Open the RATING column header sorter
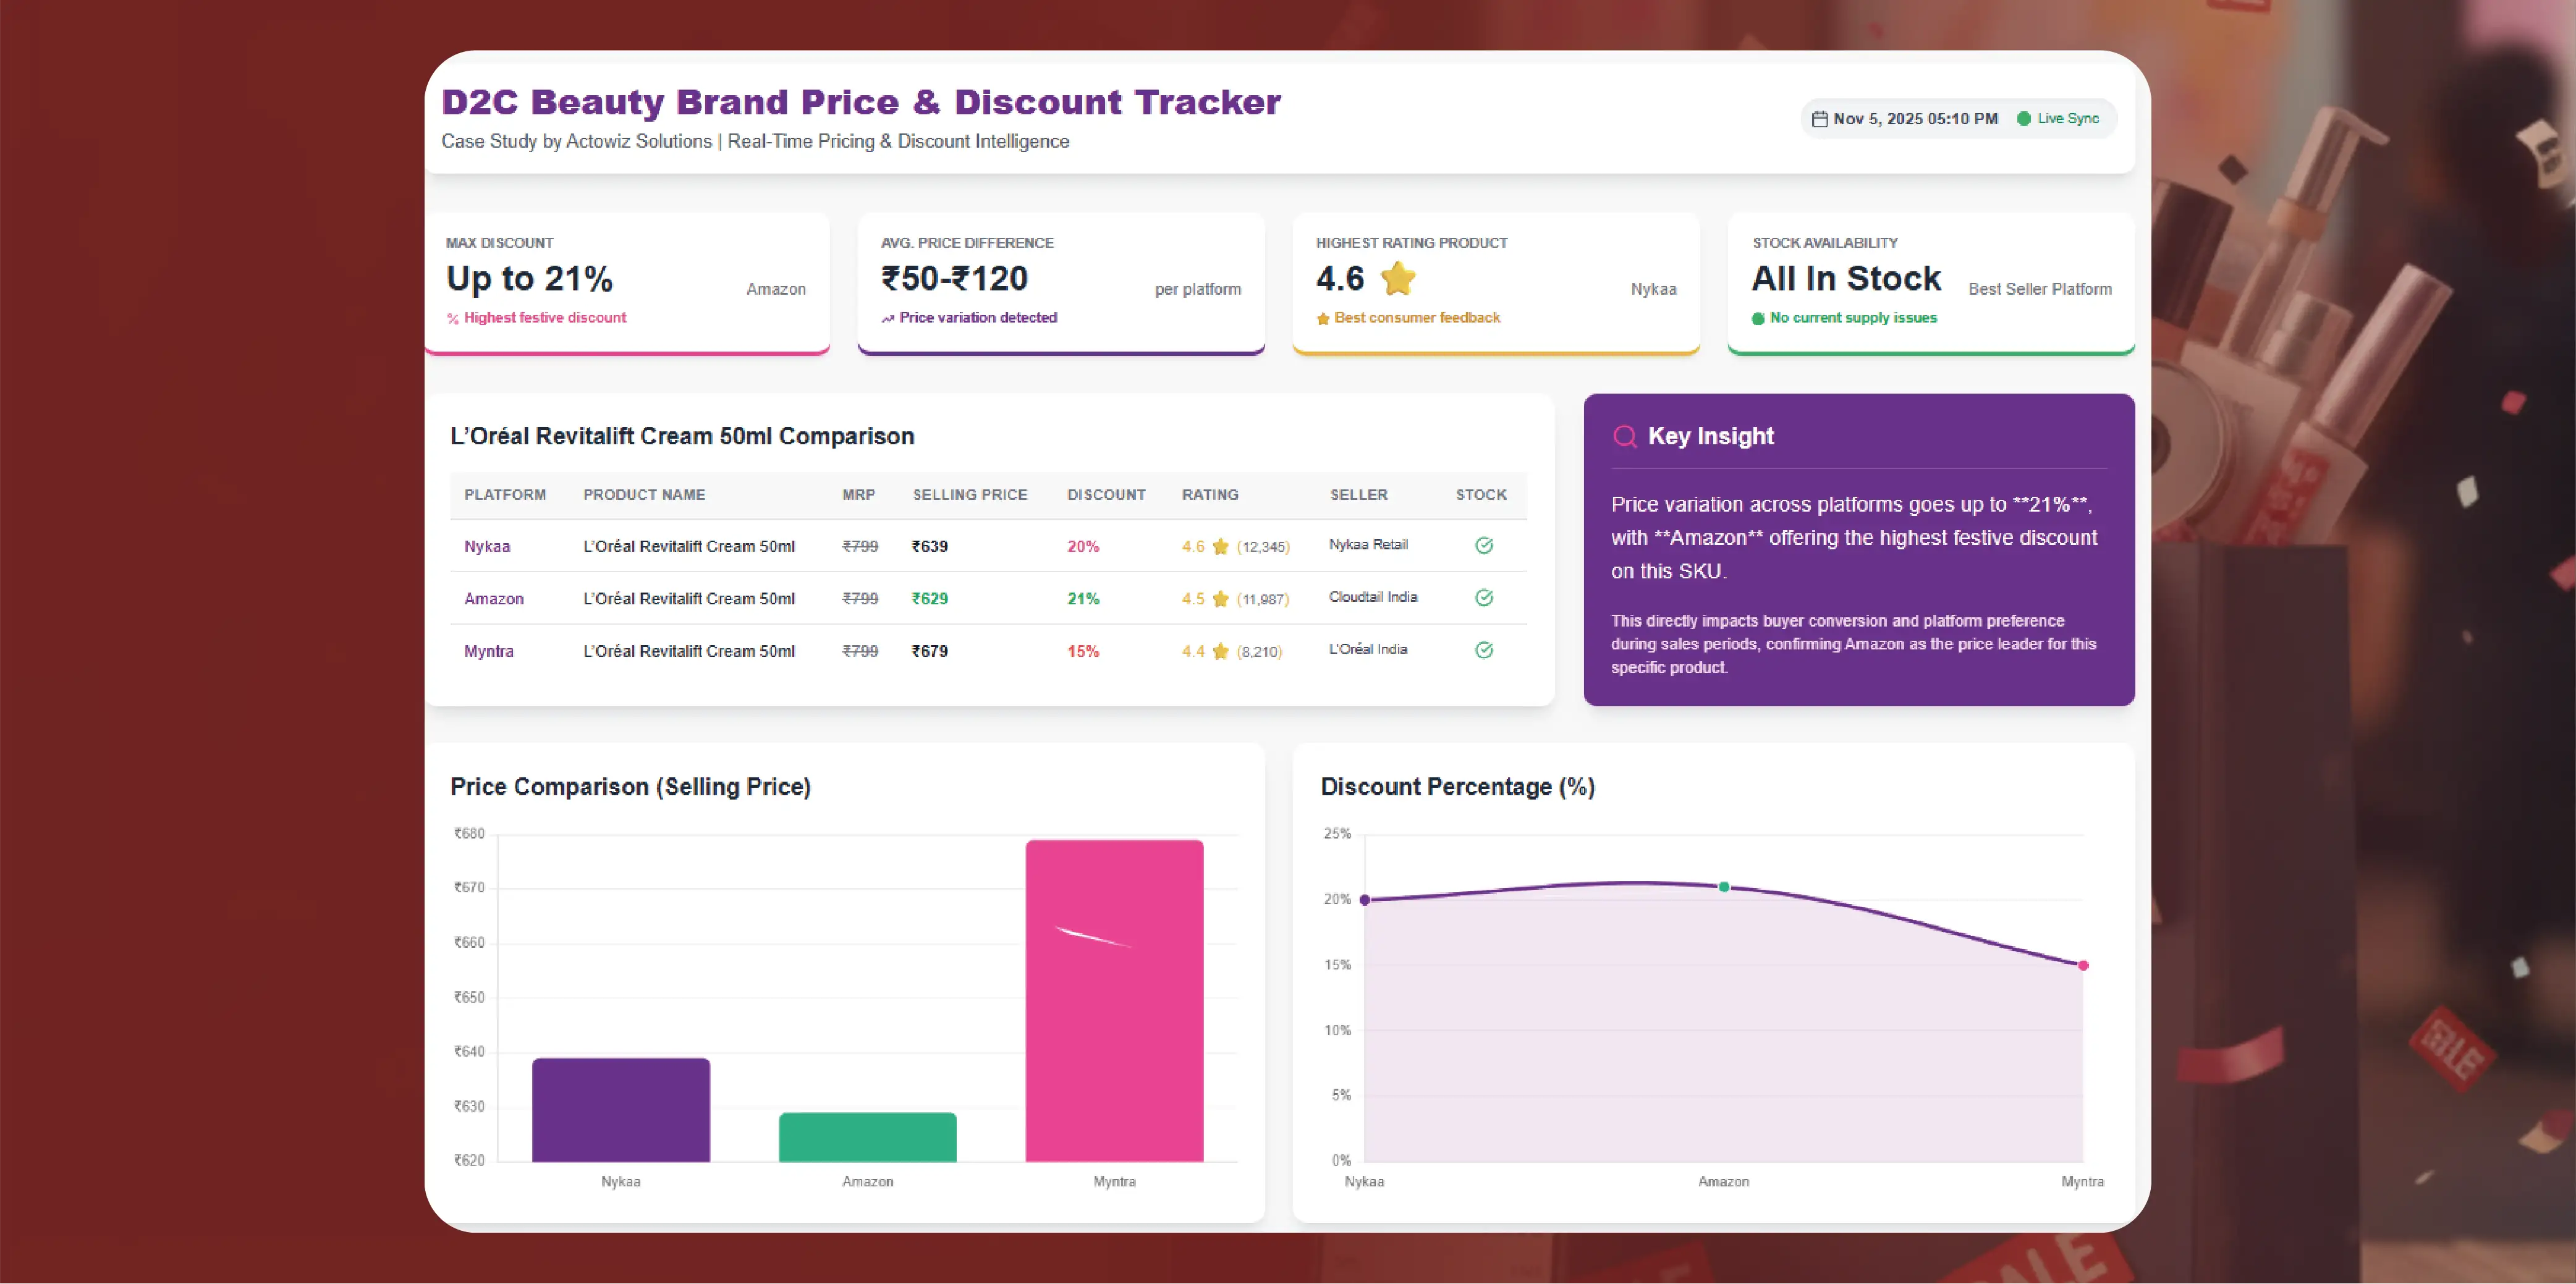This screenshot has height=1284, width=2576. pyautogui.click(x=1210, y=494)
